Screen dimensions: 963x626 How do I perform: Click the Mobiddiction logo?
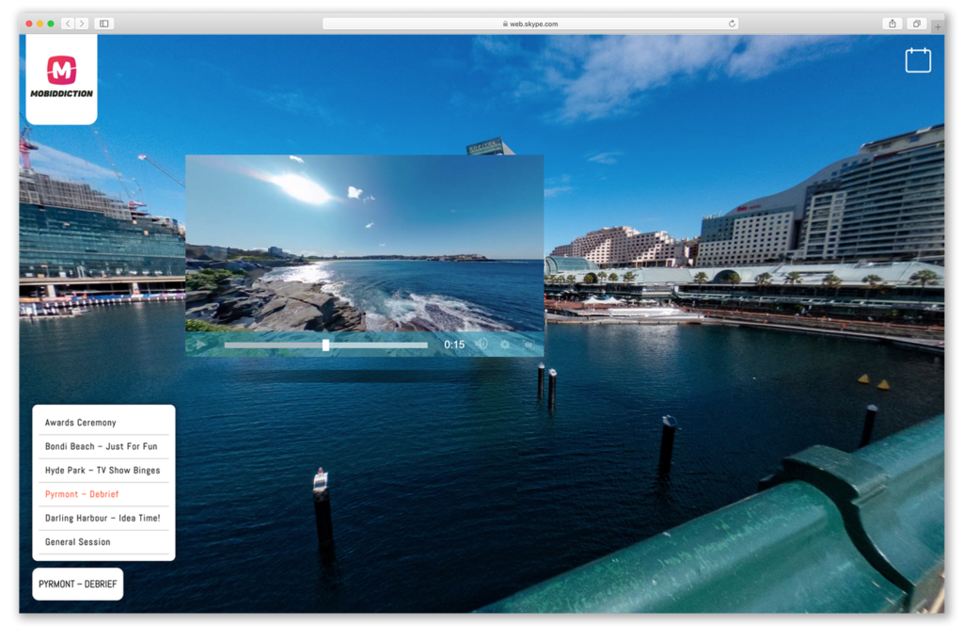(61, 77)
